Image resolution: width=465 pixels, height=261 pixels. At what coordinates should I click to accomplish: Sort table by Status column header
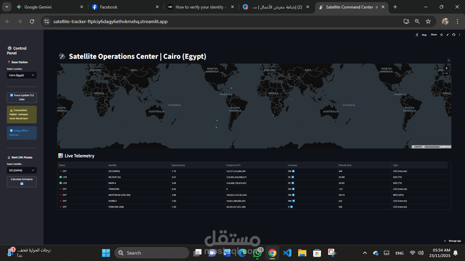pyautogui.click(x=82, y=165)
